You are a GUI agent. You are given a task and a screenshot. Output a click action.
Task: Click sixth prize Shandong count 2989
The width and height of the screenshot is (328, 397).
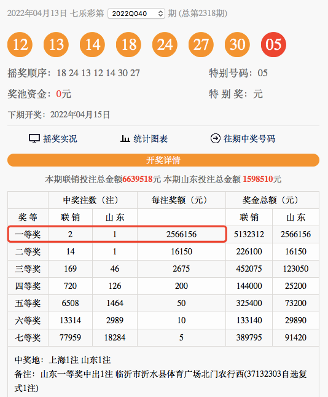pyautogui.click(x=115, y=320)
